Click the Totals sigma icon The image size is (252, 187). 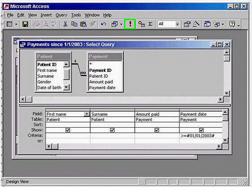click(150, 24)
